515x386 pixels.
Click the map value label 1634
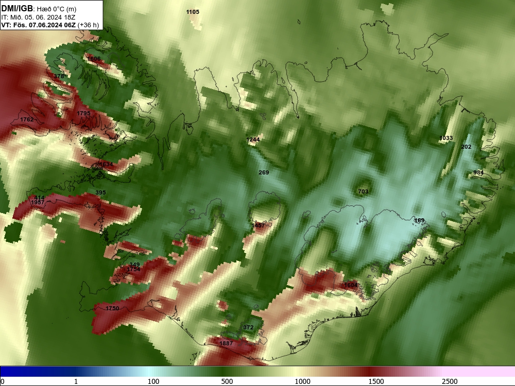pyautogui.click(x=106, y=164)
